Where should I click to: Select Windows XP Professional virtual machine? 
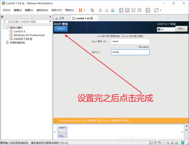tap(29, 35)
